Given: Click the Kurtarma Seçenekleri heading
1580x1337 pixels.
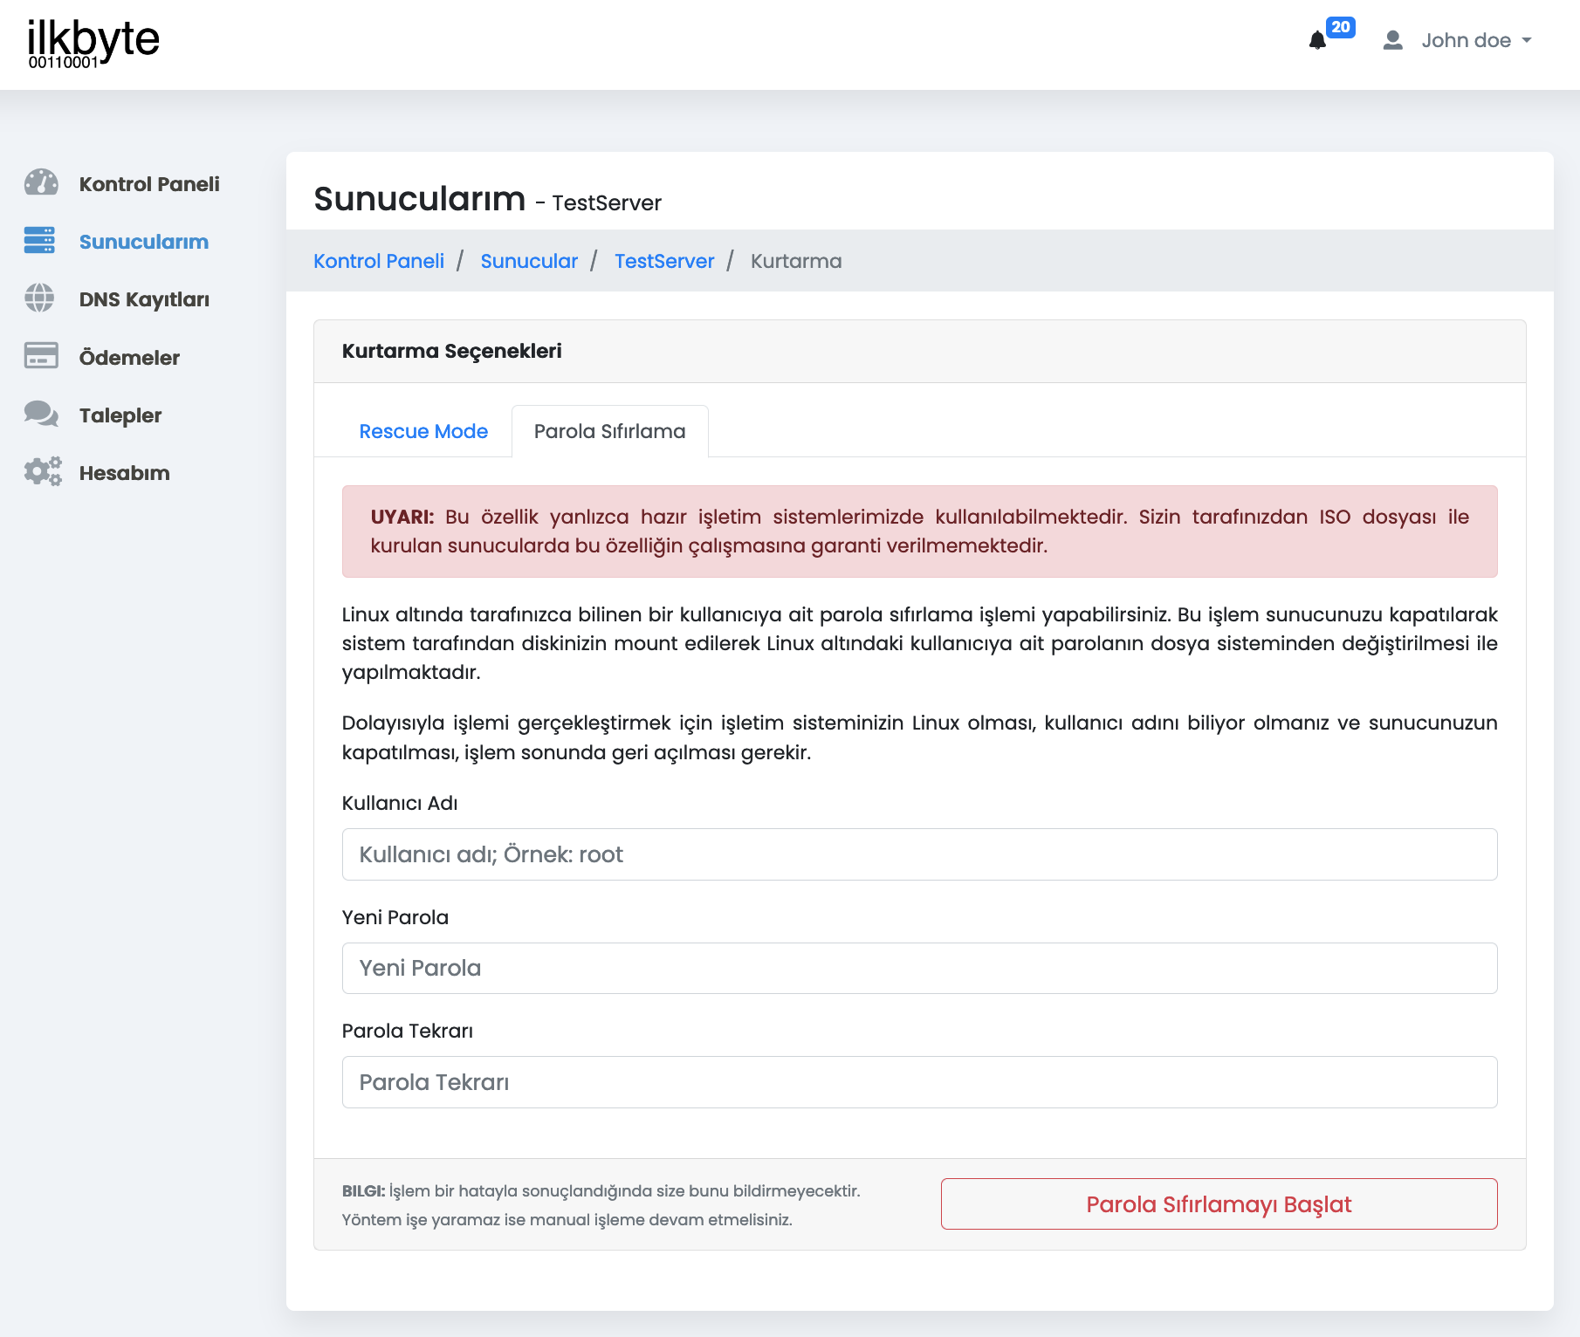Looking at the screenshot, I should point(452,351).
